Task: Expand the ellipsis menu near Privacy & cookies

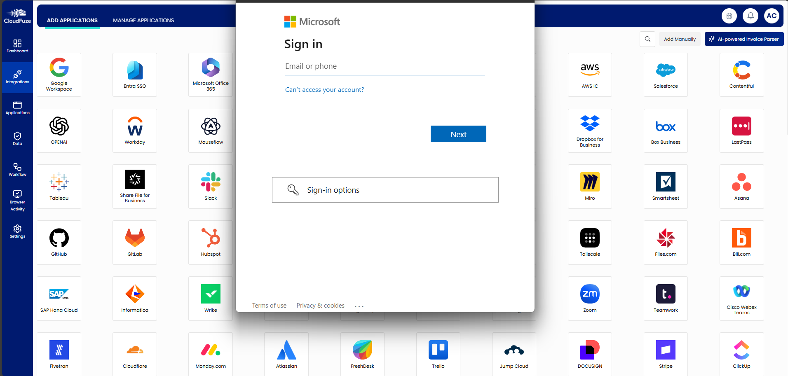Action: tap(359, 305)
